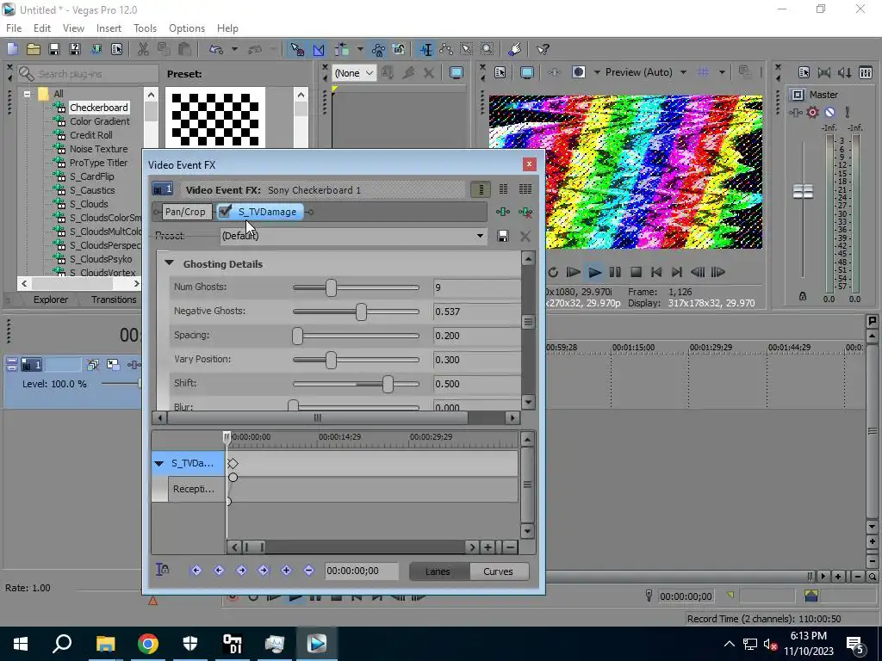The image size is (882, 661).
Task: Click the Checkerboard preset thumbnail
Action: 214,118
